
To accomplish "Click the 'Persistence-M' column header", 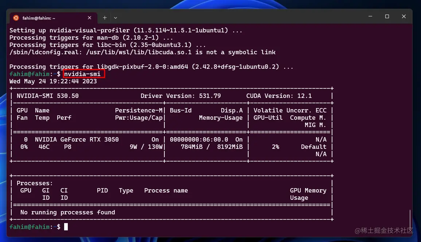I will click(x=139, y=110).
